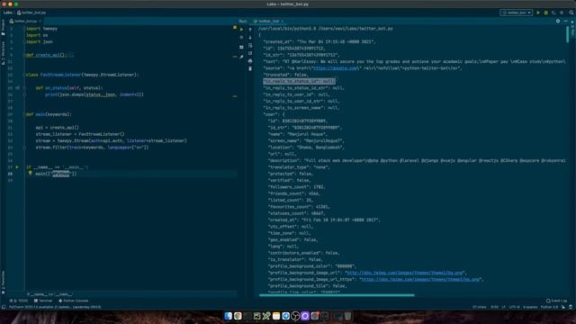Toggle soft-wrap in Run console
The width and height of the screenshot is (576, 324).
tap(250, 46)
